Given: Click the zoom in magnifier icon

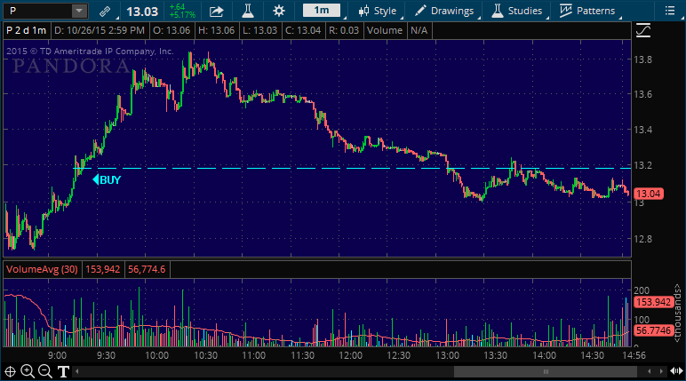Looking at the screenshot, I should [x=28, y=371].
